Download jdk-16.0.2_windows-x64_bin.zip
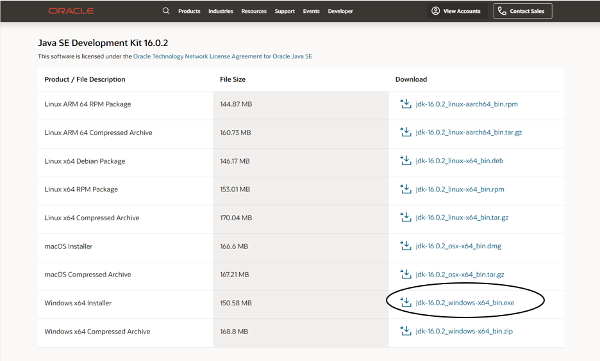The height and width of the screenshot is (361, 600). pyautogui.click(x=464, y=331)
